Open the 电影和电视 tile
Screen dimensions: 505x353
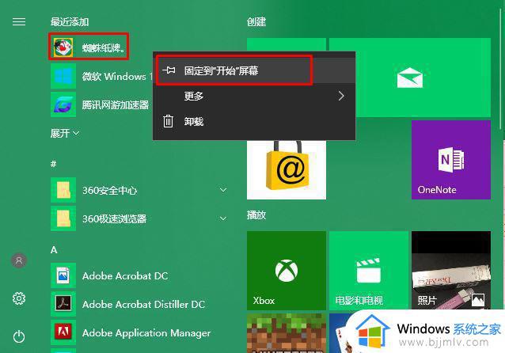[369, 271]
